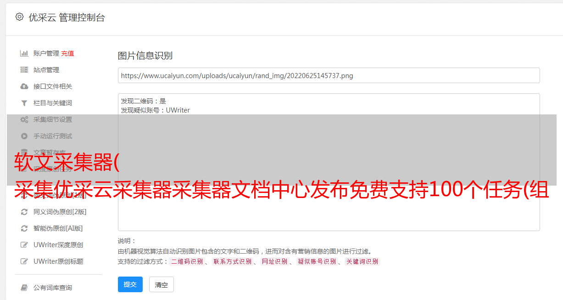
Task: Select the edit icon for UWriter原创标题
Action: coord(24,261)
